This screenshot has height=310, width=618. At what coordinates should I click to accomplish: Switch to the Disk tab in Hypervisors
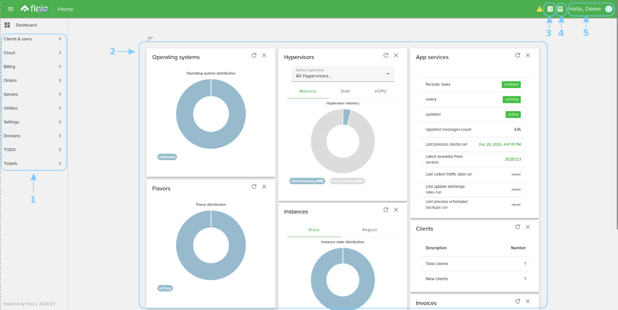coord(345,91)
